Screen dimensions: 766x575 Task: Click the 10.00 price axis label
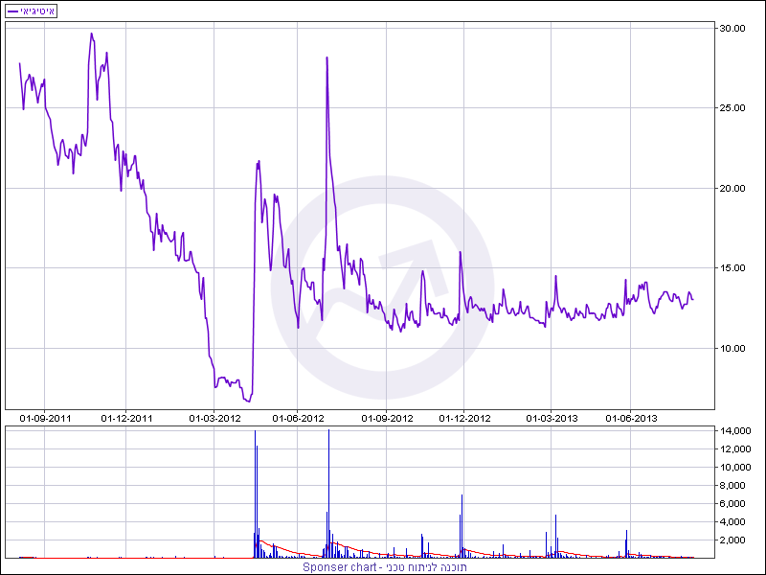[x=732, y=349]
